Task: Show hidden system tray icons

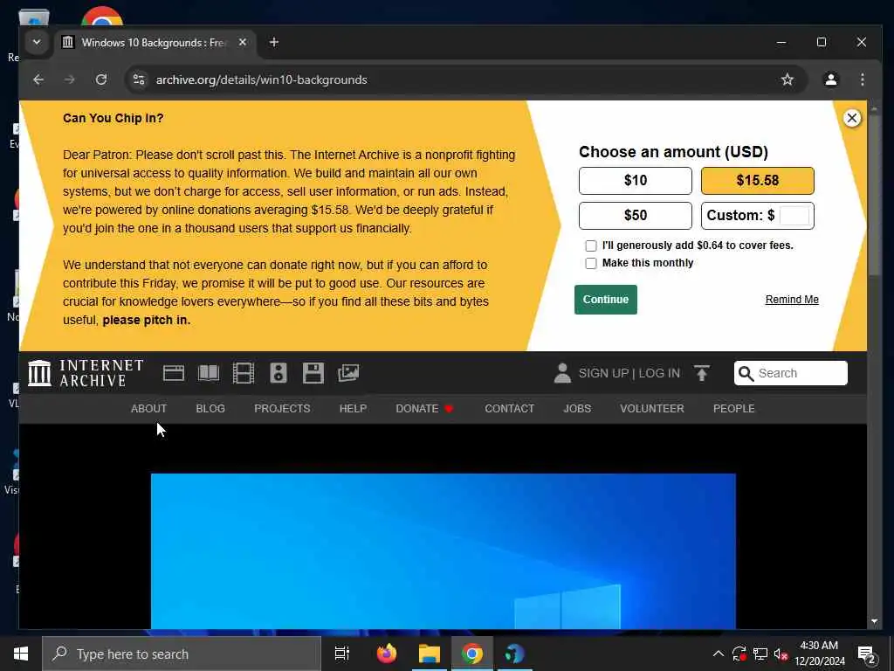Action: (719, 654)
